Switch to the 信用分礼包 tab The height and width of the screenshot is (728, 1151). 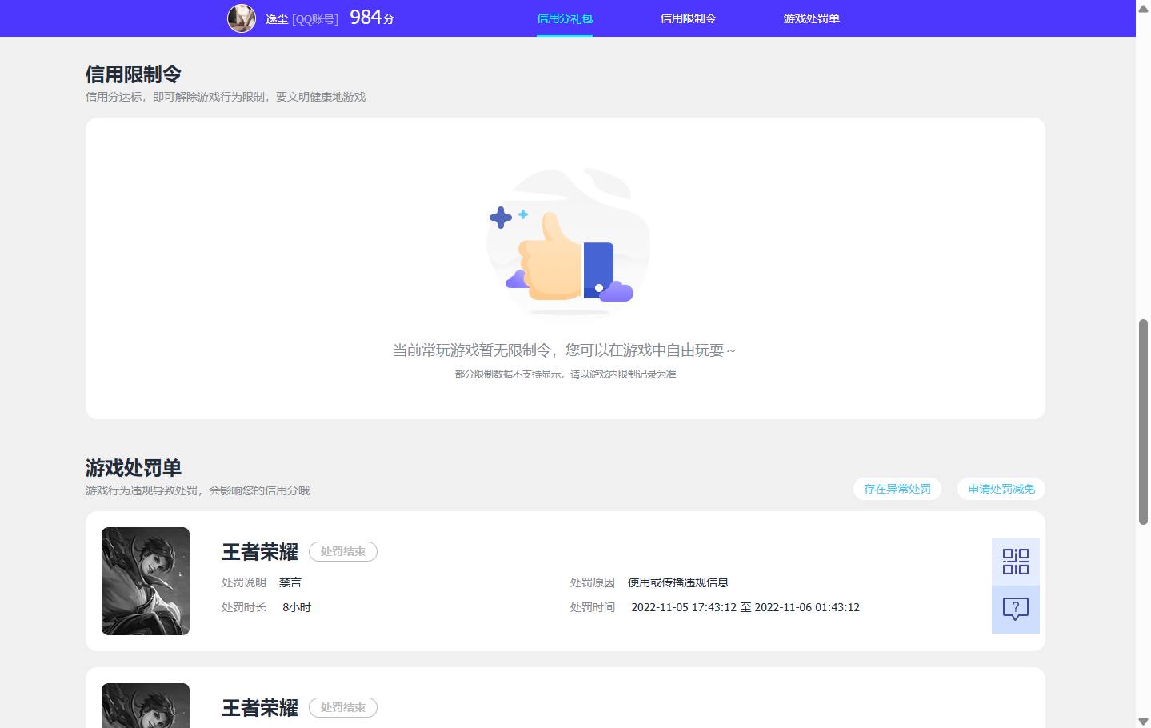[x=564, y=18]
